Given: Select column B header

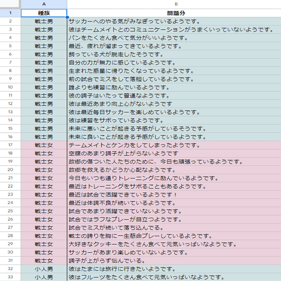Looking at the screenshot, I should pos(174,4).
